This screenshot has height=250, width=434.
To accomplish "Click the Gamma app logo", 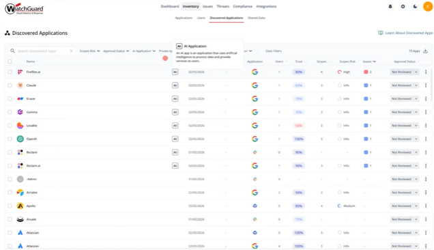I will point(20,112).
